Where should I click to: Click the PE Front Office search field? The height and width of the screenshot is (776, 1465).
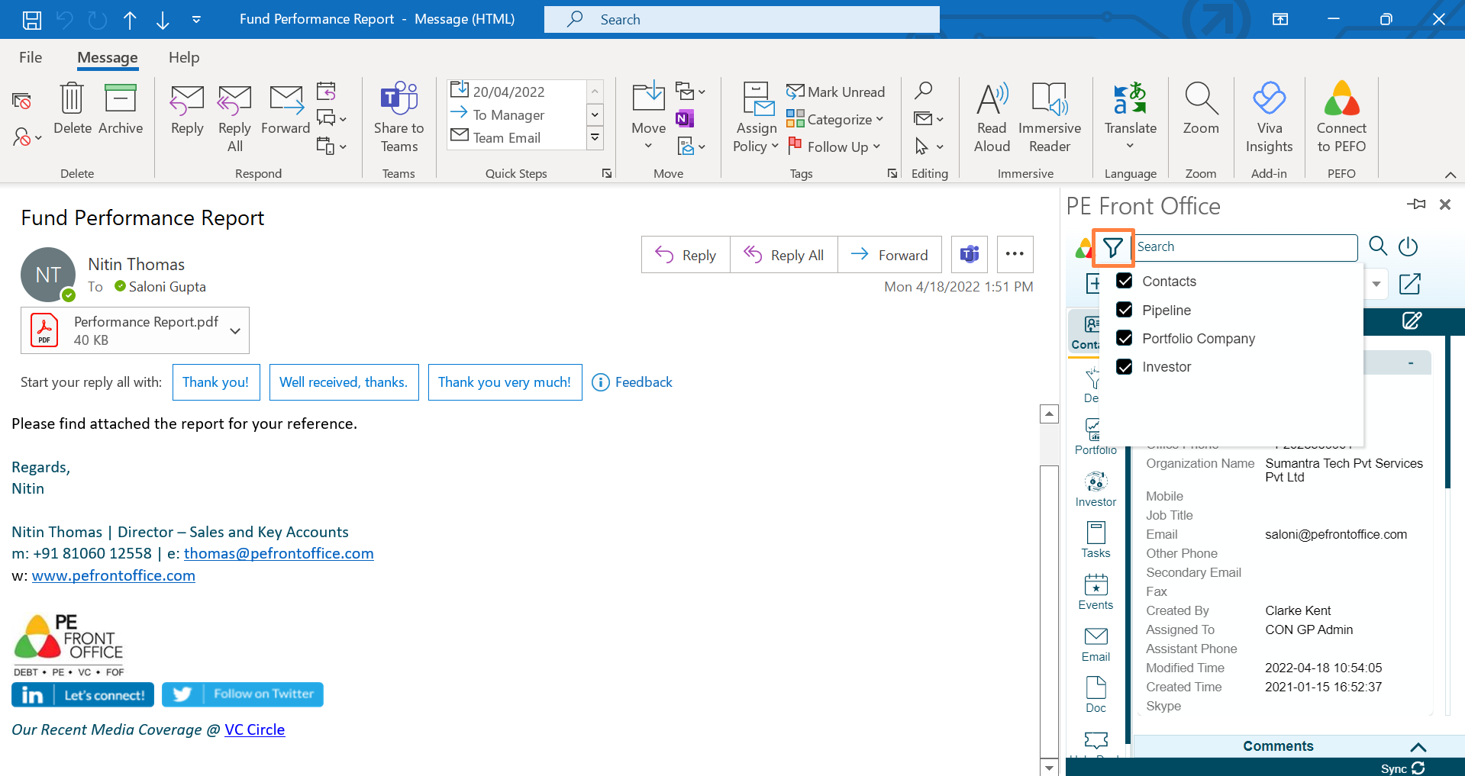pyautogui.click(x=1244, y=247)
